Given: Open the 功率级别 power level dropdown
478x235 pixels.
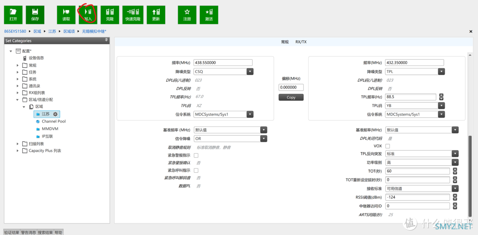Looking at the screenshot, I should pos(455,162).
